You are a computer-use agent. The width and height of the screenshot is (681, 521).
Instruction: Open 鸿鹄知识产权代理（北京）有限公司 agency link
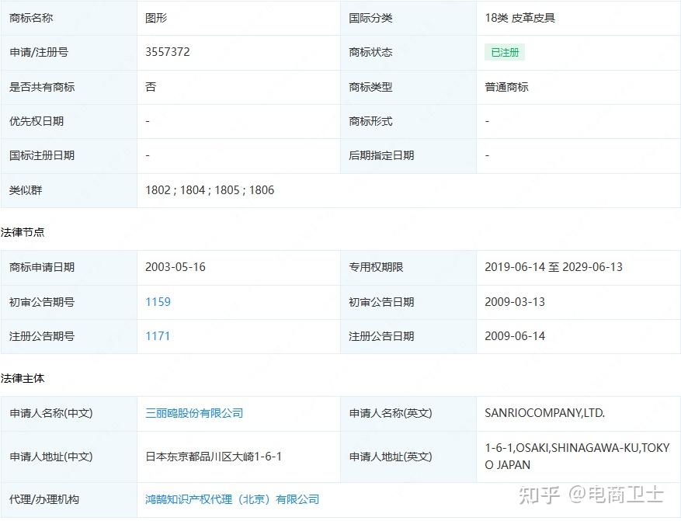click(x=232, y=499)
